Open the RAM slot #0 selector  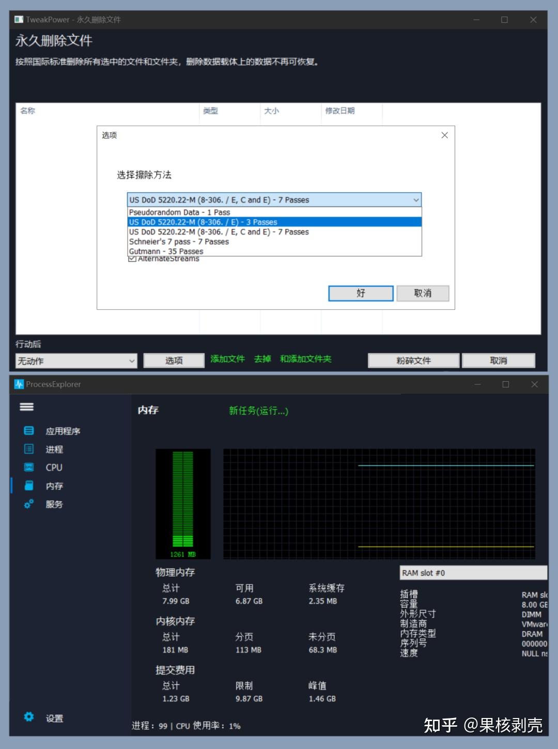(473, 573)
